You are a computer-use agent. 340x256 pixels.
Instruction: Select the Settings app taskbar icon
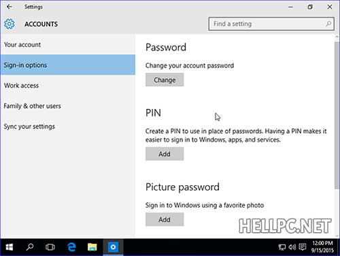pos(113,247)
